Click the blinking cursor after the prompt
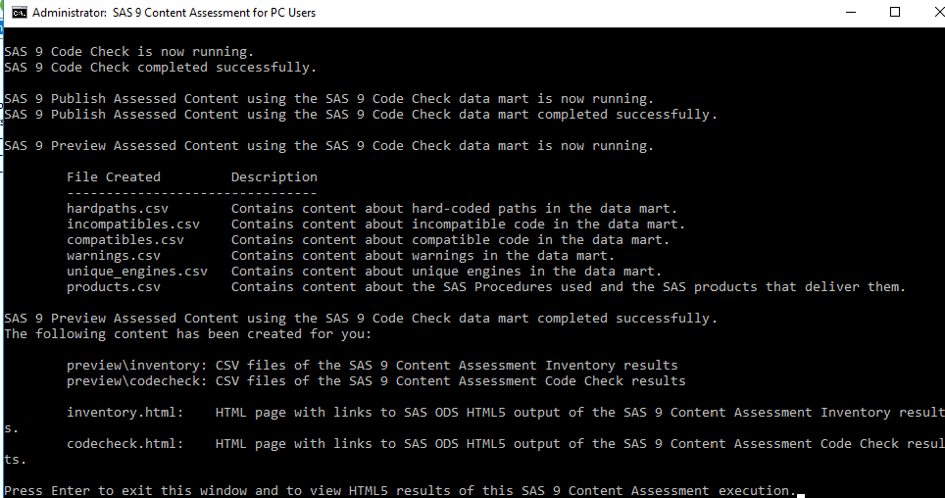 [x=801, y=492]
